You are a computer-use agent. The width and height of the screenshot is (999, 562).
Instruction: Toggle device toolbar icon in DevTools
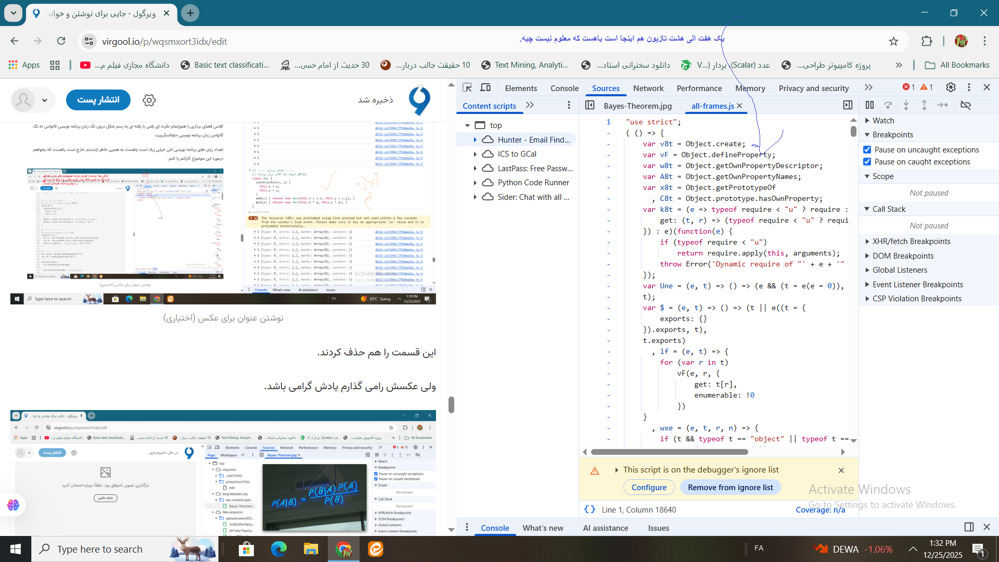tap(485, 87)
